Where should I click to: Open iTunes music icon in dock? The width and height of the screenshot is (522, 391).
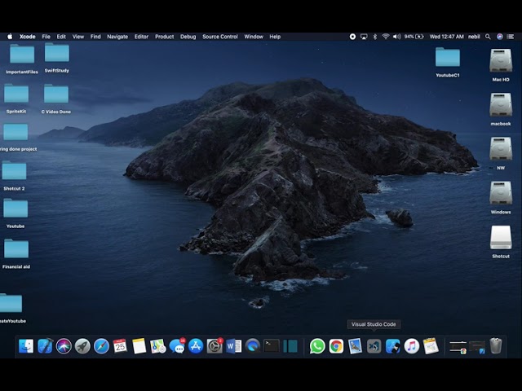(412, 346)
